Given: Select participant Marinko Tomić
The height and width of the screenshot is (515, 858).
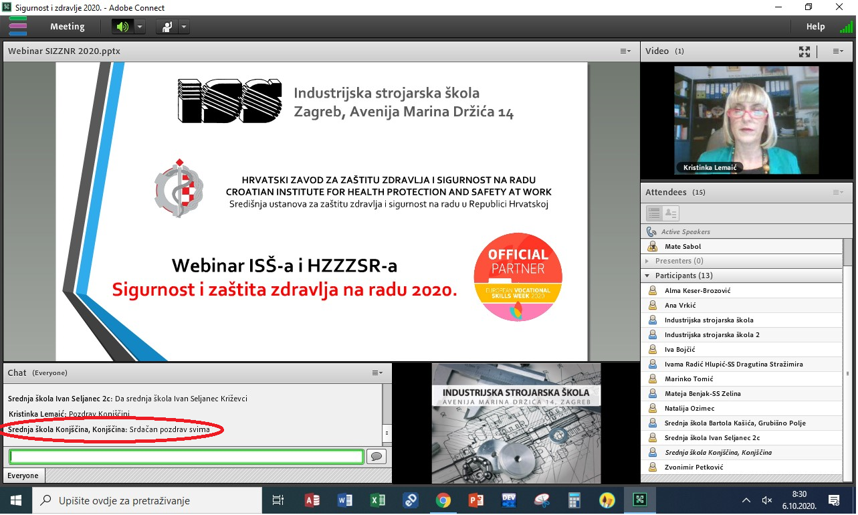Looking at the screenshot, I should coord(742,379).
